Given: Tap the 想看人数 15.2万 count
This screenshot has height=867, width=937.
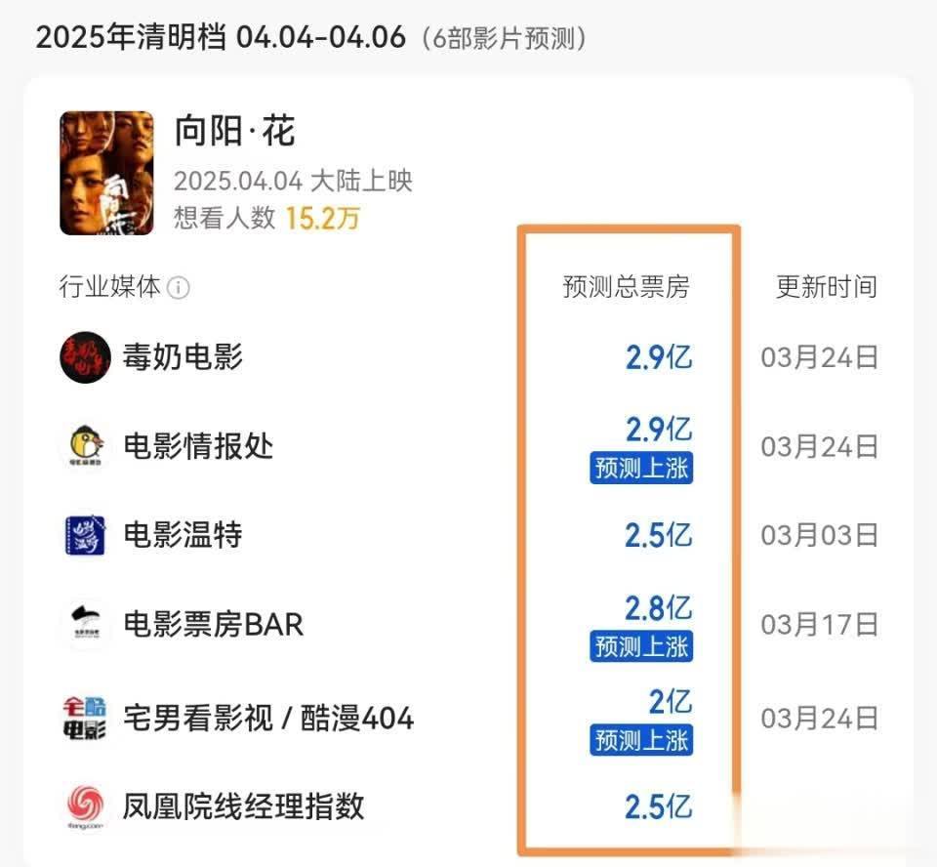Looking at the screenshot, I should [x=266, y=218].
